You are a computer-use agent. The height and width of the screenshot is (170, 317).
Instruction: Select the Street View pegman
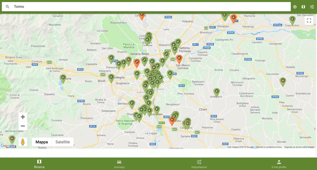coord(23,142)
